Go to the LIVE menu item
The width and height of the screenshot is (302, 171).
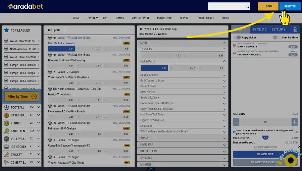105,18
